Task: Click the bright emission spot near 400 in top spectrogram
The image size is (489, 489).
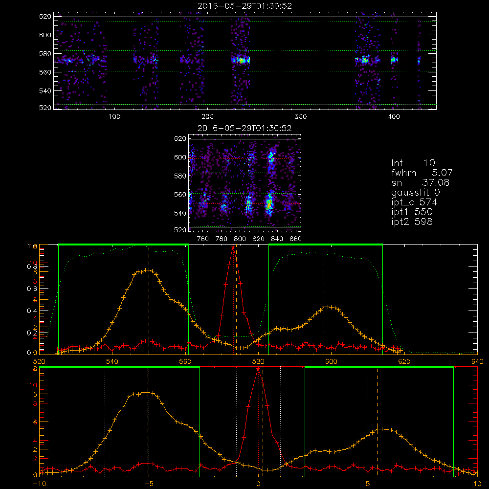Action: [x=394, y=59]
